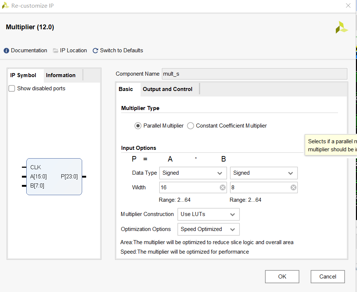
Task: Open IP Location folder icon
Action: (x=55, y=51)
